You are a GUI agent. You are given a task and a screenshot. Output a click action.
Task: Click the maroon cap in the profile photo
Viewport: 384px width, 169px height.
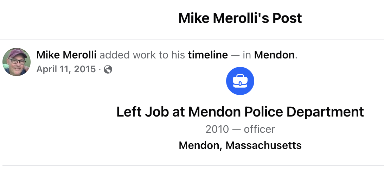click(17, 53)
